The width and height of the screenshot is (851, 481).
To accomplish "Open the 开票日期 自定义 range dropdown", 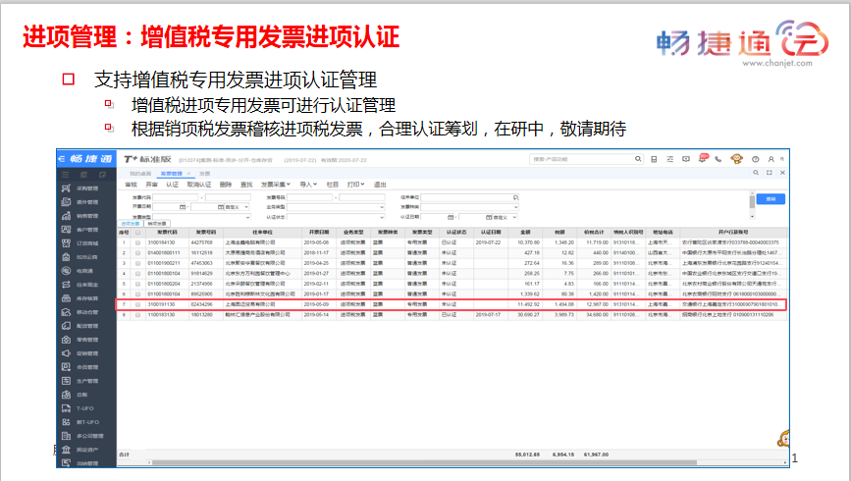I will pyautogui.click(x=238, y=207).
